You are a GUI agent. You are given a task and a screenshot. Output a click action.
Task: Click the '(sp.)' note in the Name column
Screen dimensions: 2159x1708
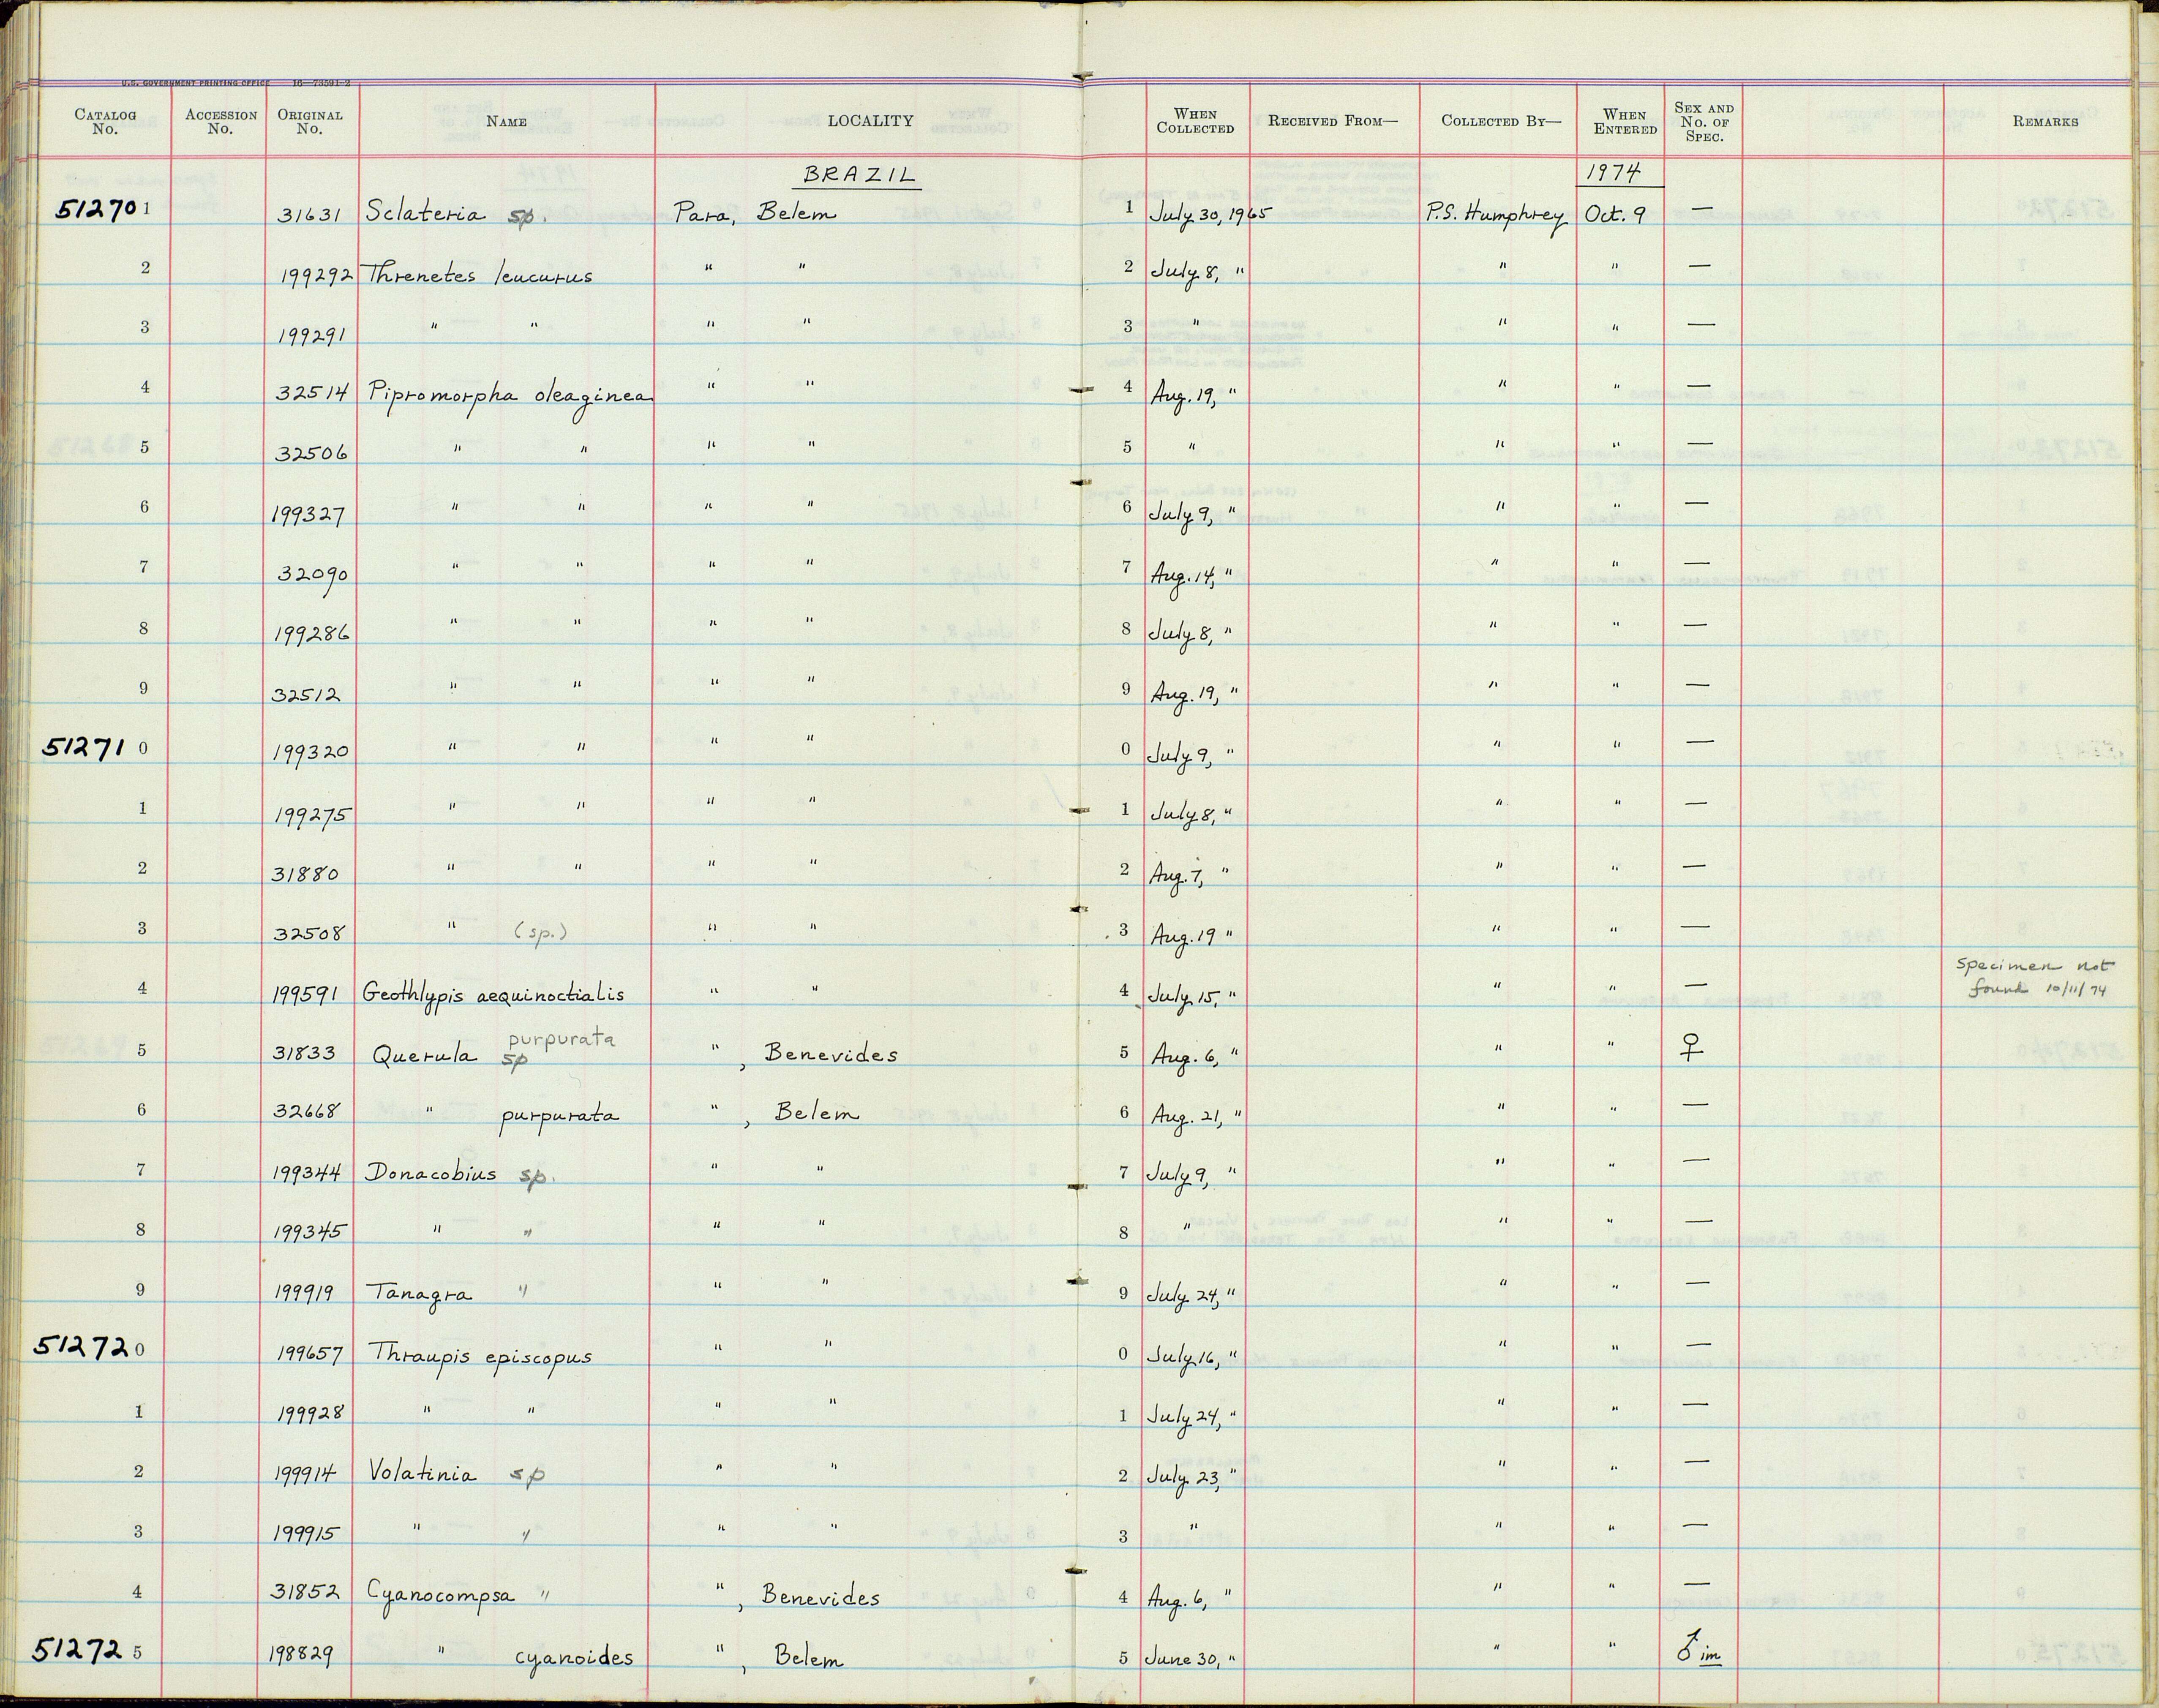(541, 932)
